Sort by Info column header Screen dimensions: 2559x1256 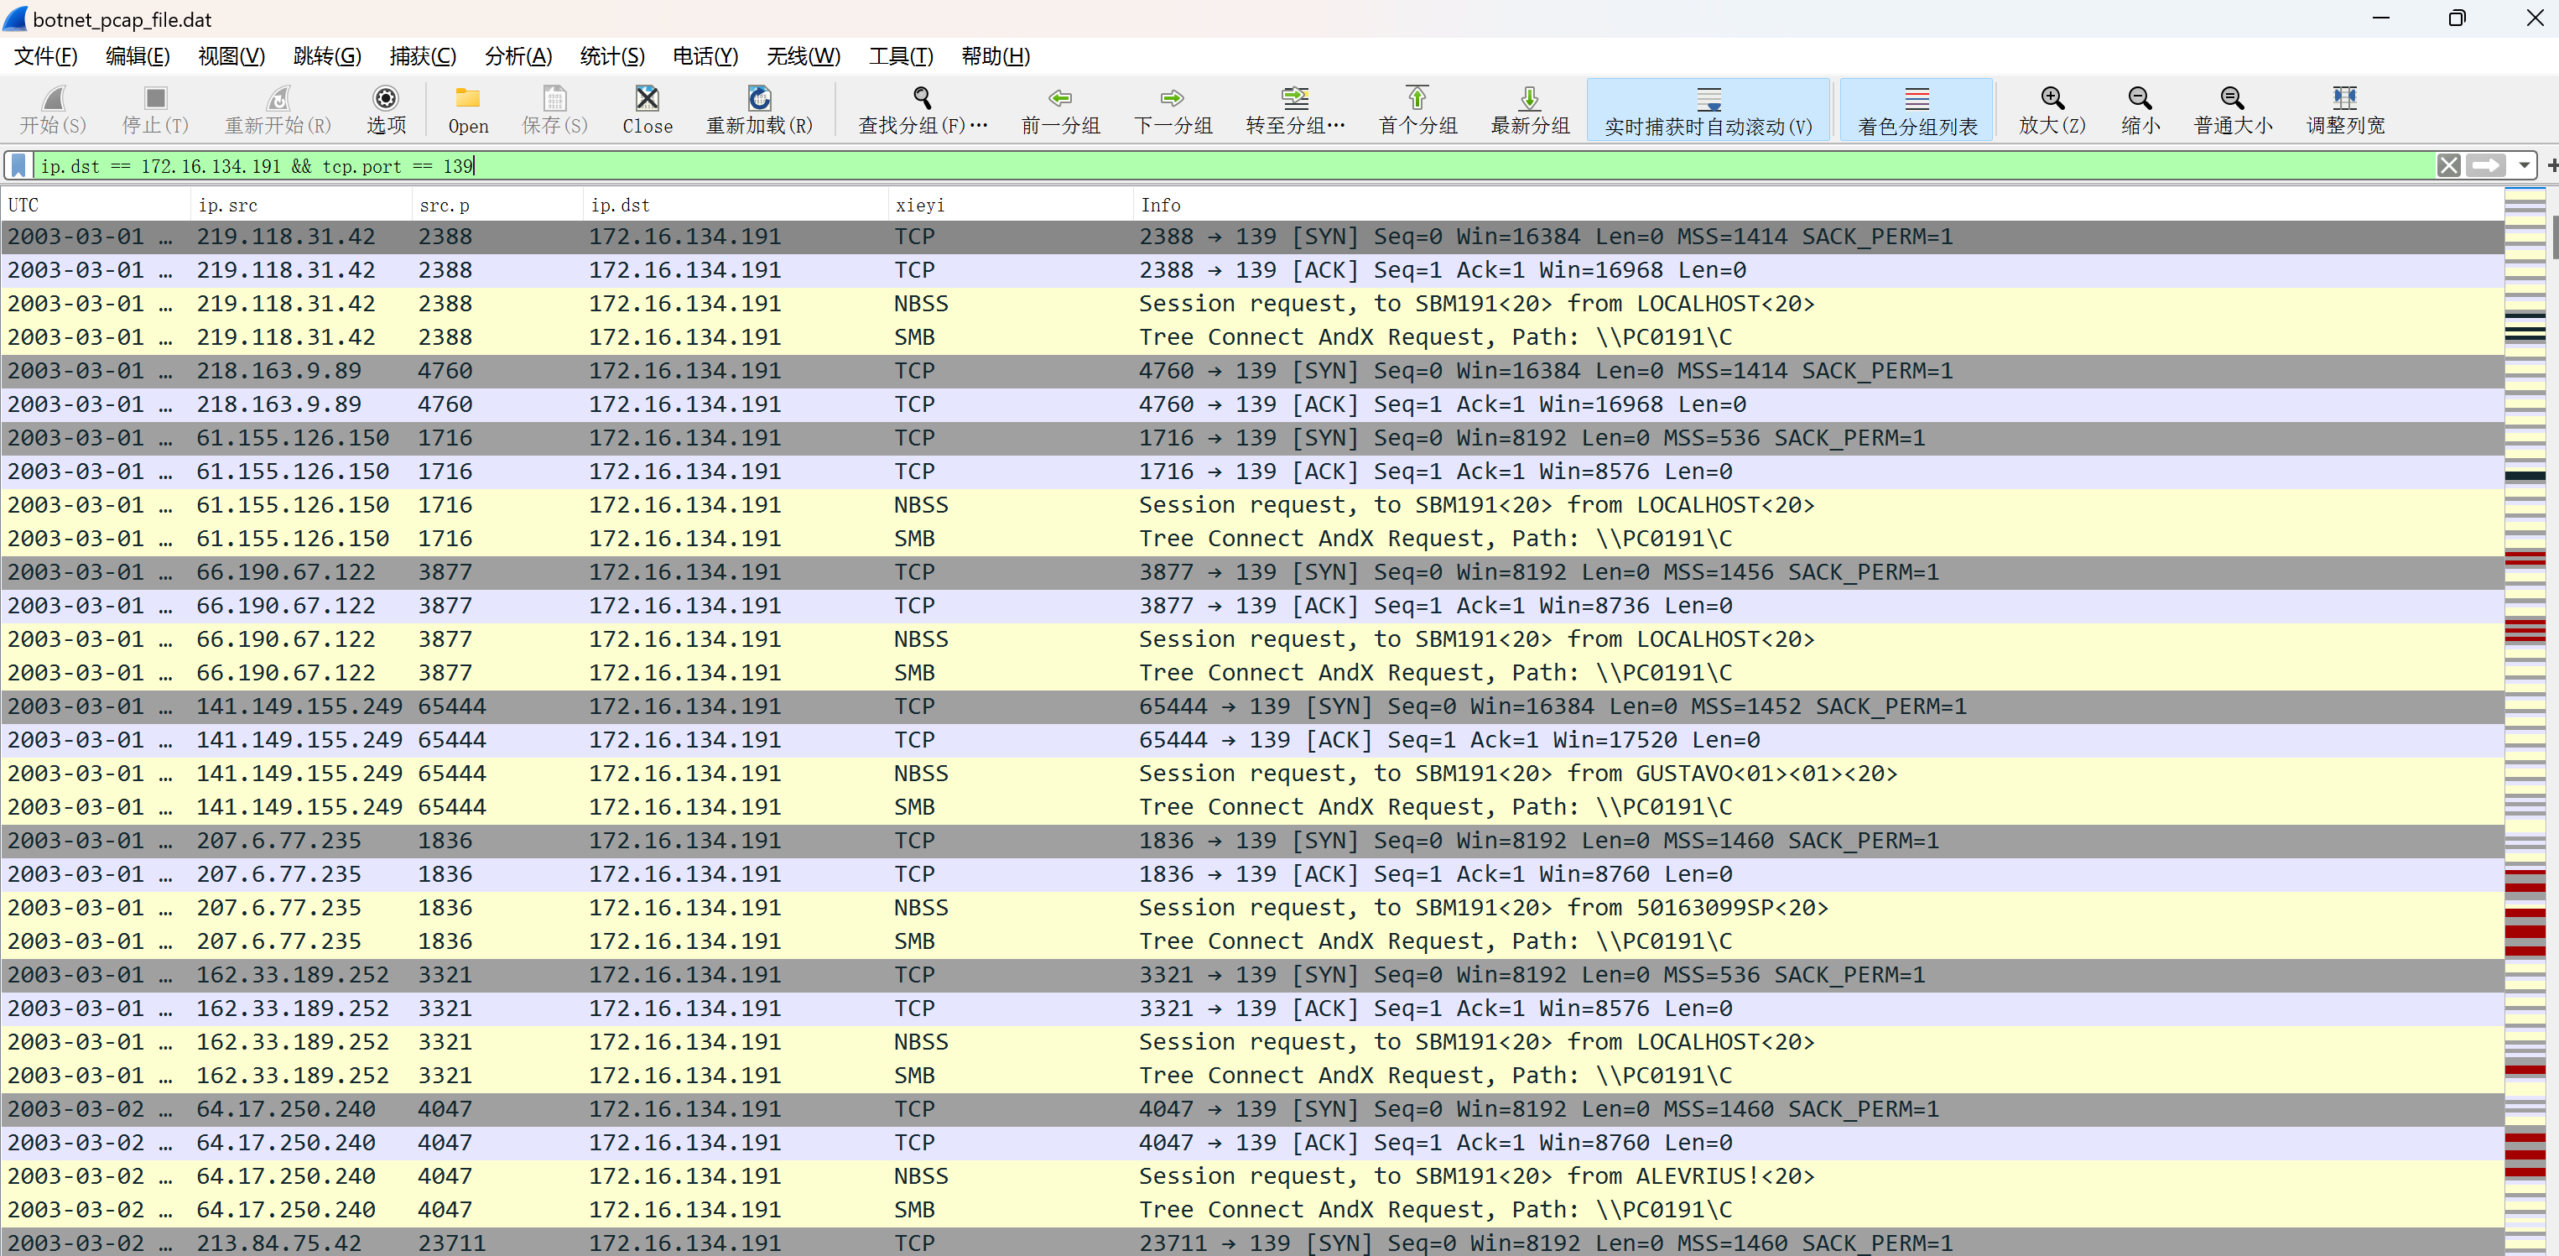coord(1818,205)
